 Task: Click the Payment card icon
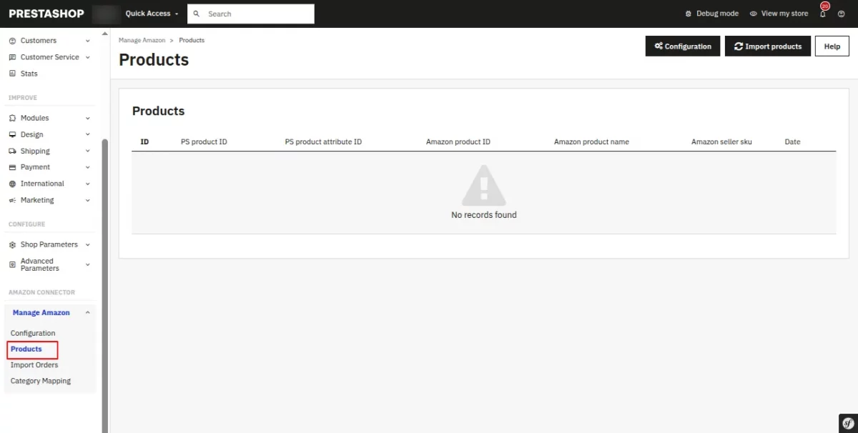click(x=12, y=167)
